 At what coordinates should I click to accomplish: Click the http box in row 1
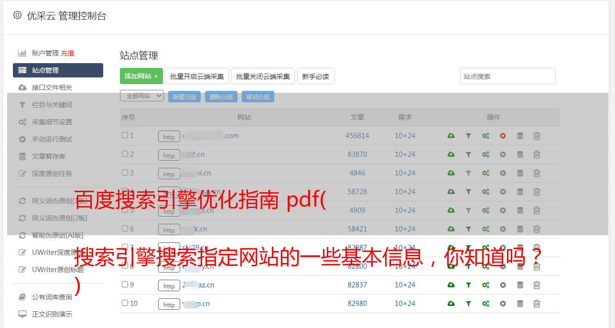[x=169, y=136]
